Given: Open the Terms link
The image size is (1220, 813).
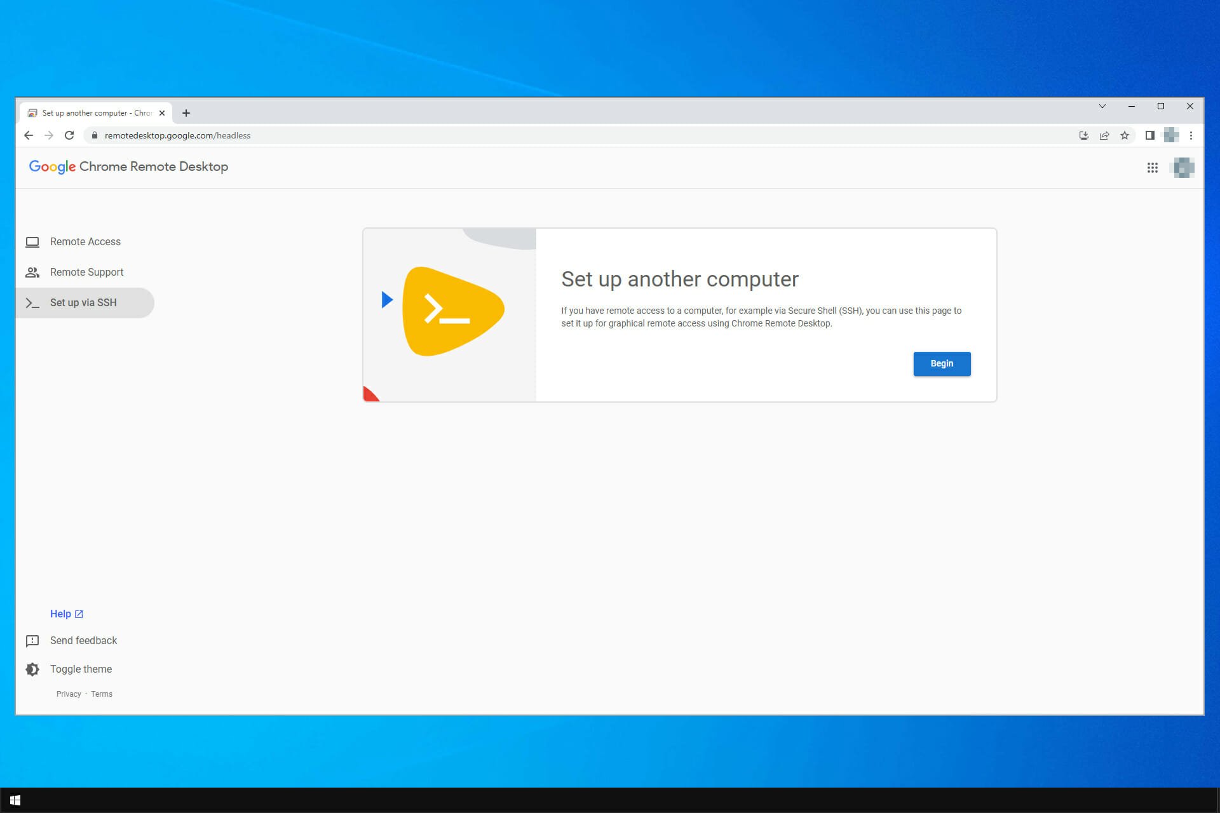Looking at the screenshot, I should point(102,694).
